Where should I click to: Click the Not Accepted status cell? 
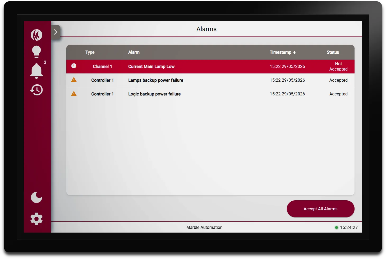[338, 66]
